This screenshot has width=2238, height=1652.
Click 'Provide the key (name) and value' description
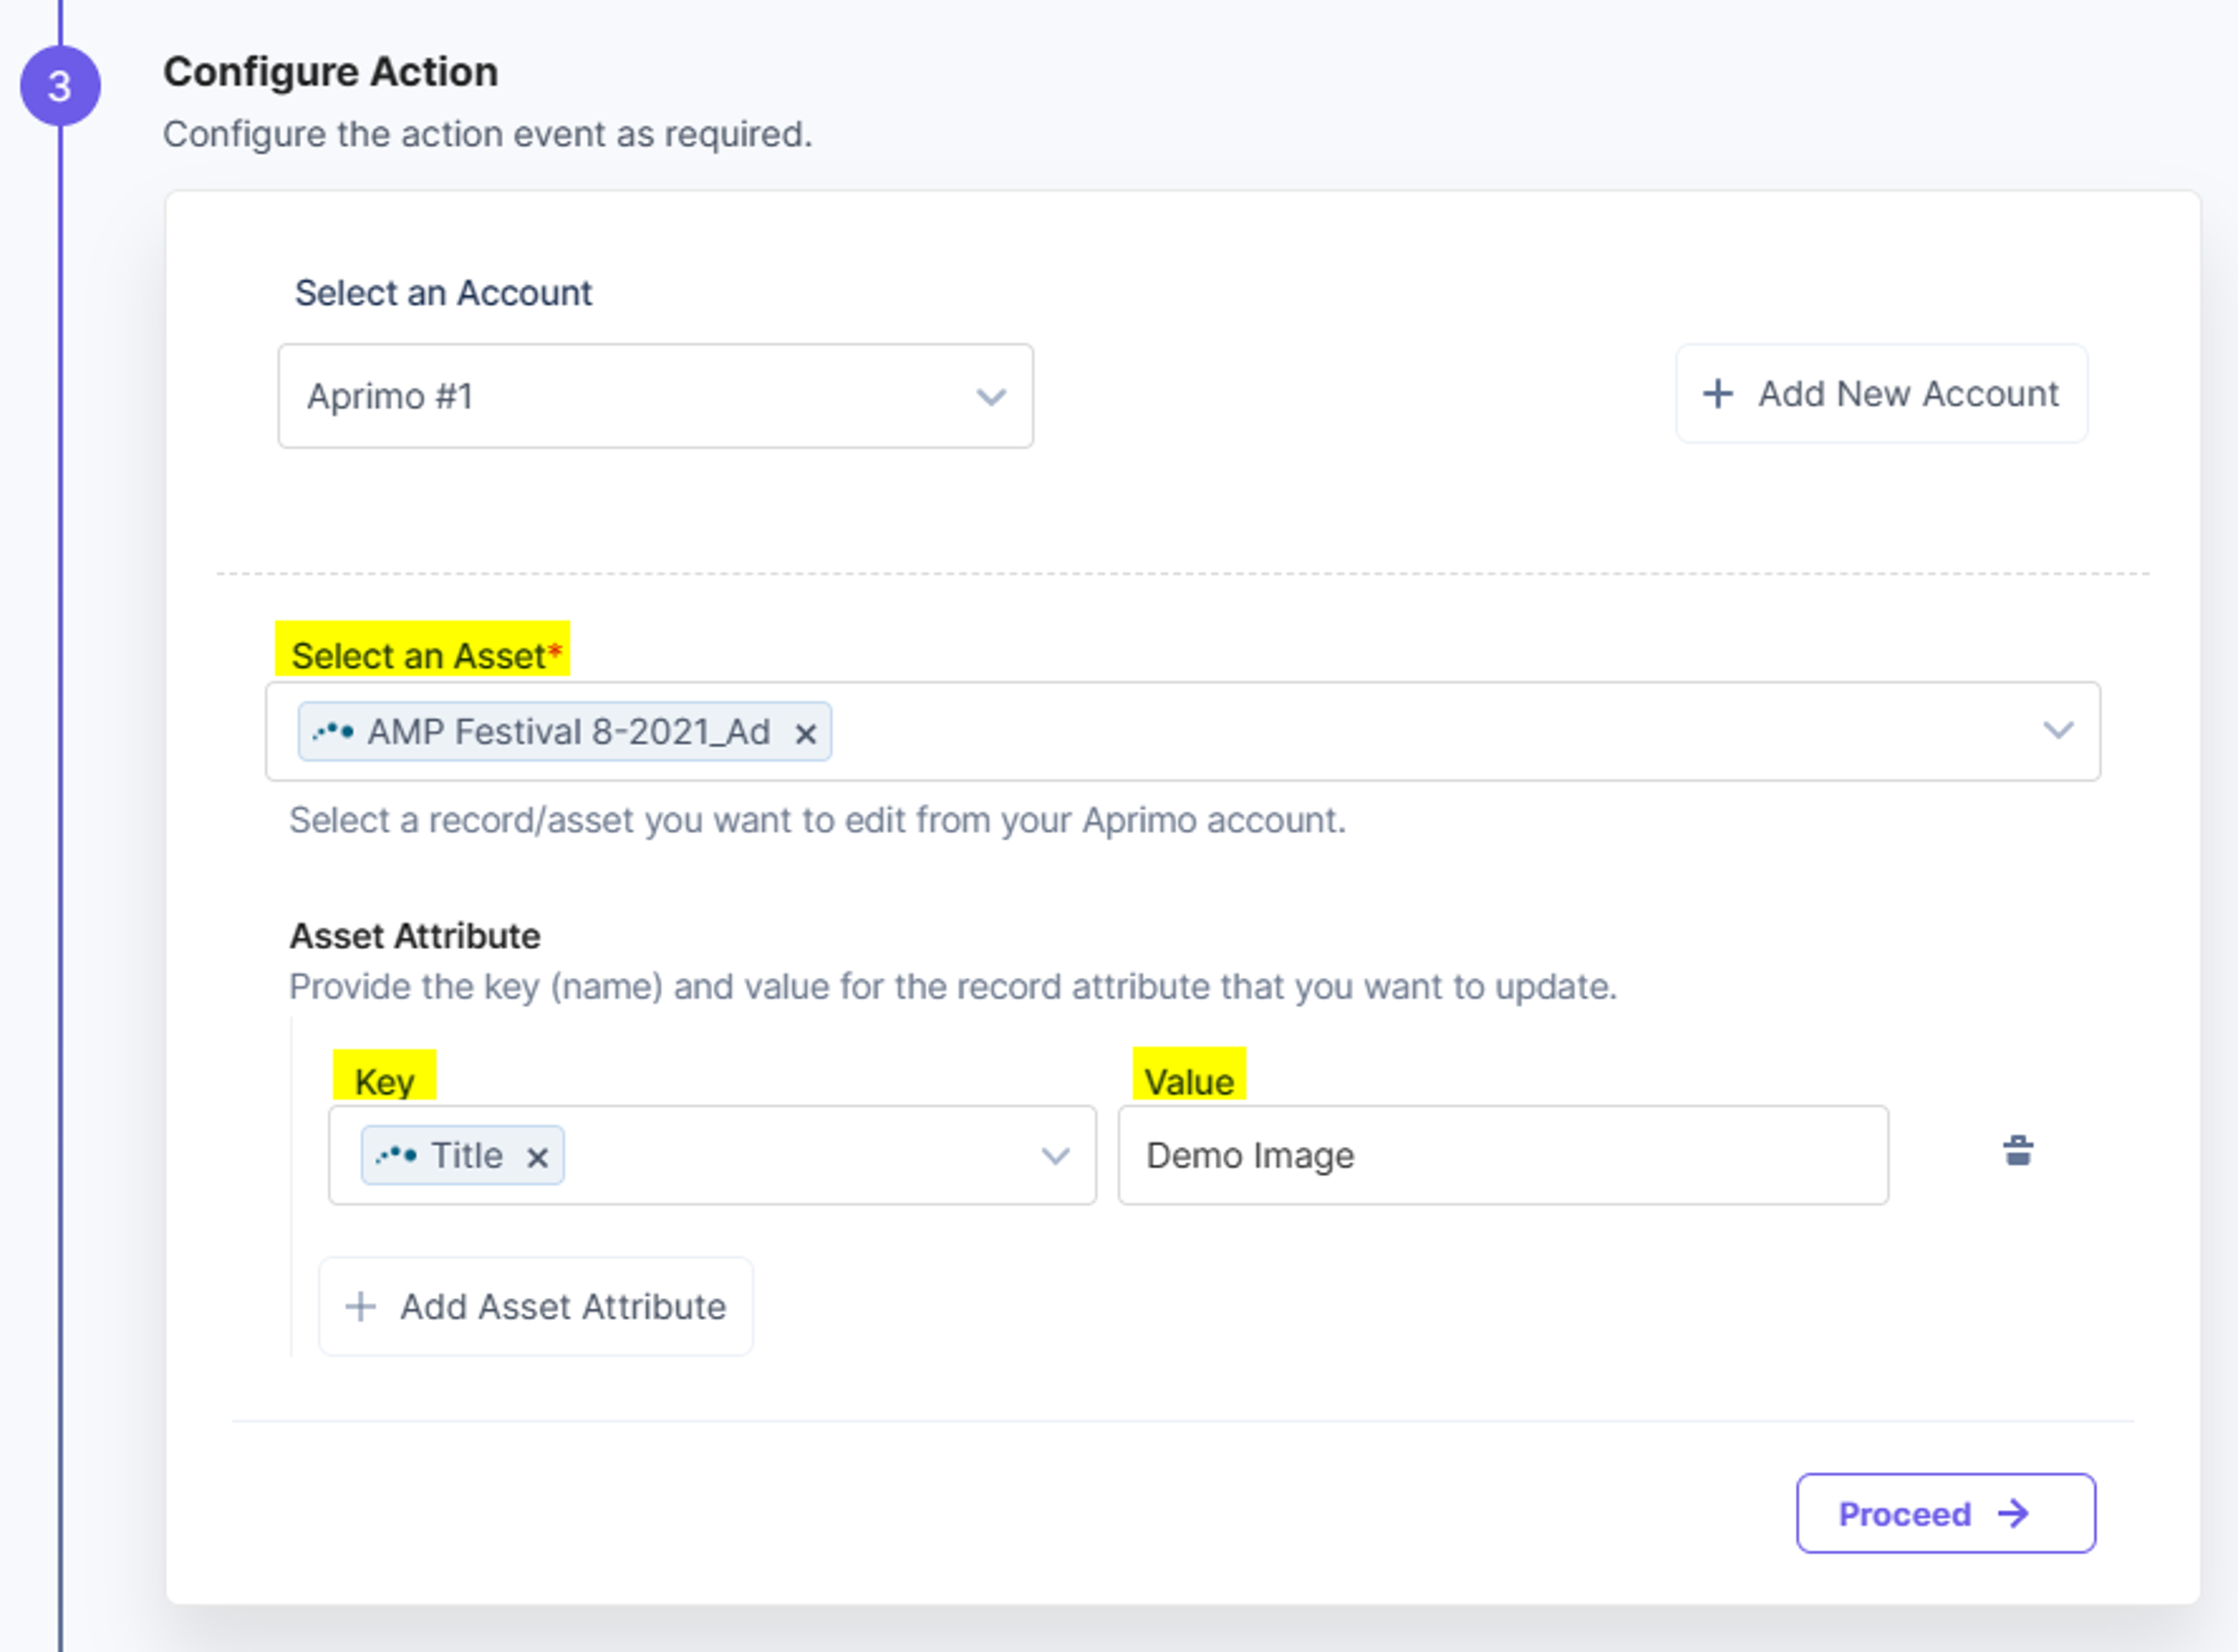pyautogui.click(x=953, y=987)
